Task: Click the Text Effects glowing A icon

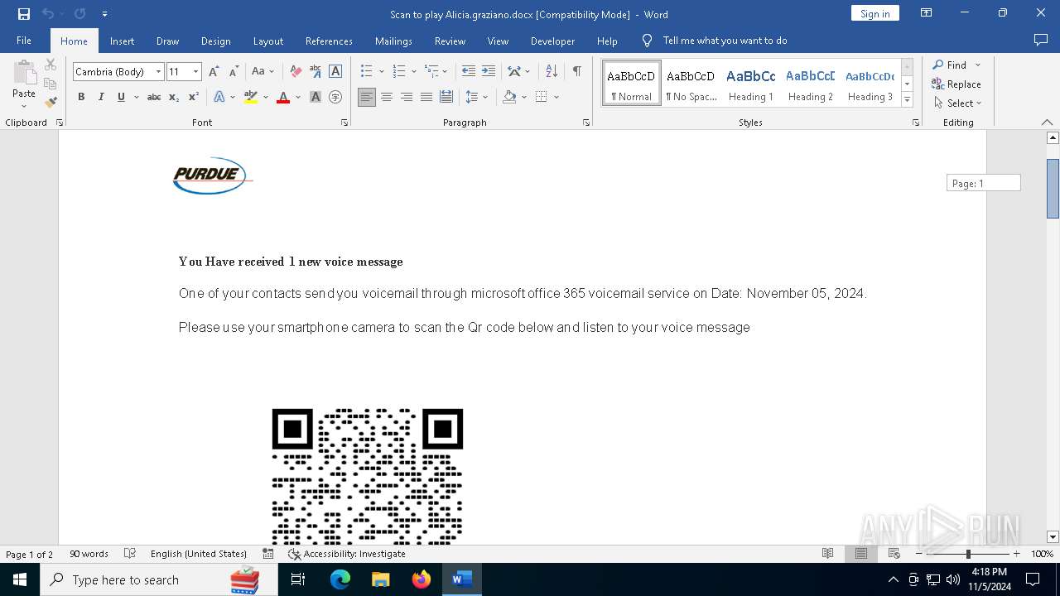Action: point(219,97)
